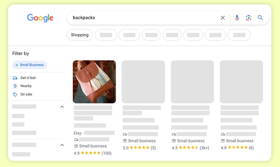Click the Nearby location pin icon
The width and height of the screenshot is (280, 167).
[x=15, y=86]
